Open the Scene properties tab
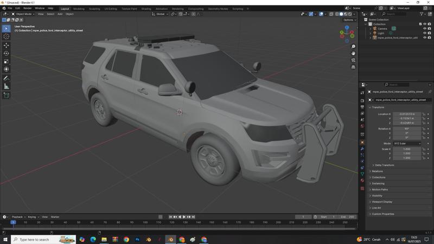The height and width of the screenshot is (244, 434). 362,120
